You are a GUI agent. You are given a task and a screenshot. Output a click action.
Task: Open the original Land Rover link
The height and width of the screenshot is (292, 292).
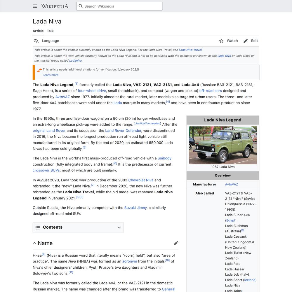[49, 131]
